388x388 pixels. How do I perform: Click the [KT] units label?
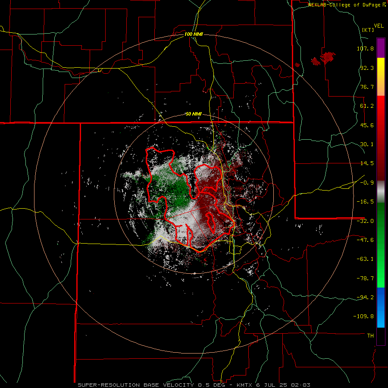point(368,30)
